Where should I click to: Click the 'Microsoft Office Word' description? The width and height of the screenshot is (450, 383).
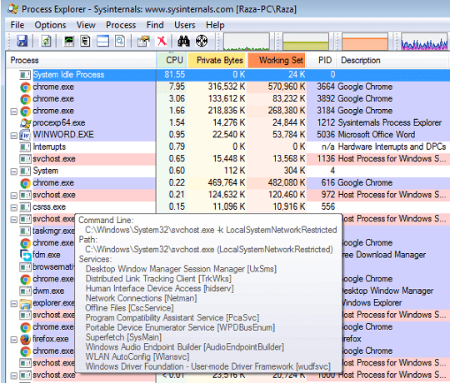click(377, 134)
